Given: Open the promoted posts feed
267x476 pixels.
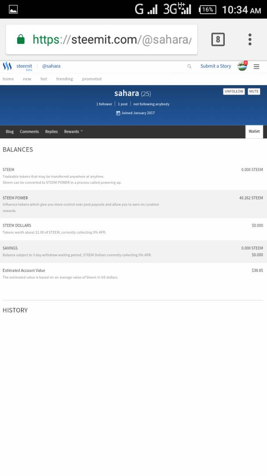Looking at the screenshot, I should [91, 79].
